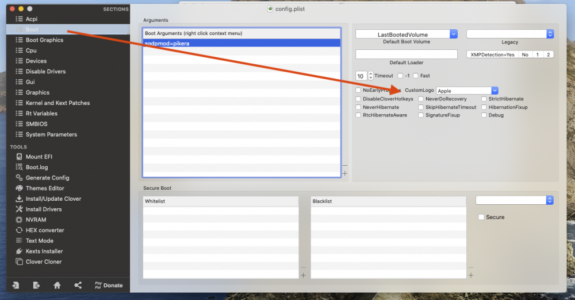
Task: Check the -1 timeout checkbox
Action: (400, 76)
